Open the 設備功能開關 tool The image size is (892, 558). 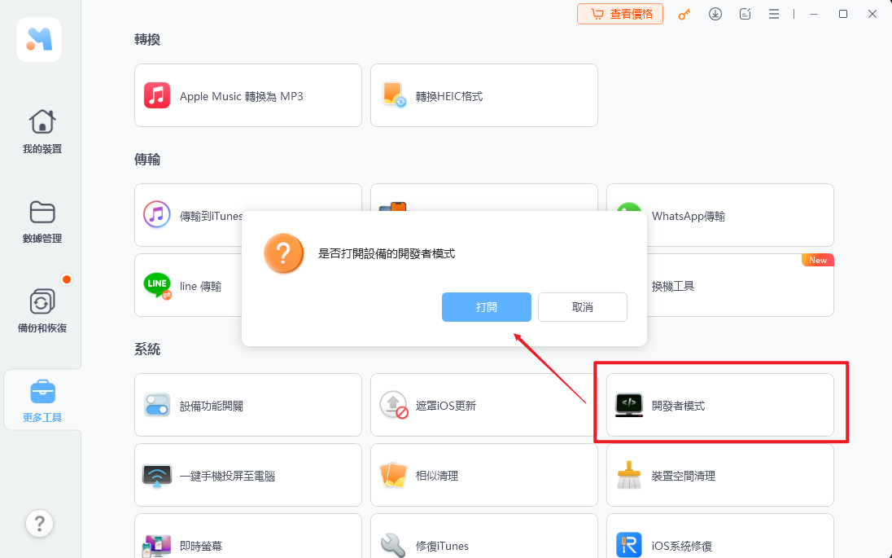coord(248,405)
